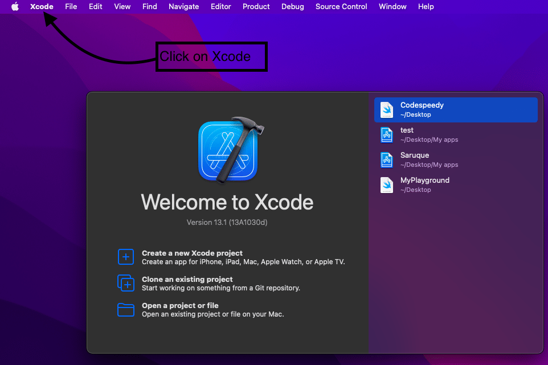This screenshot has width=548, height=365.
Task: Open the Help menu
Action: coord(426,6)
